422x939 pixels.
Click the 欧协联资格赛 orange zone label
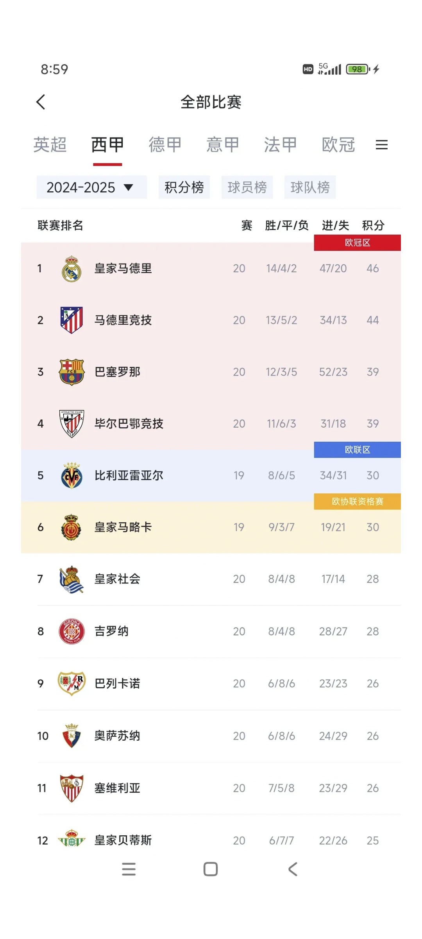[x=357, y=501]
